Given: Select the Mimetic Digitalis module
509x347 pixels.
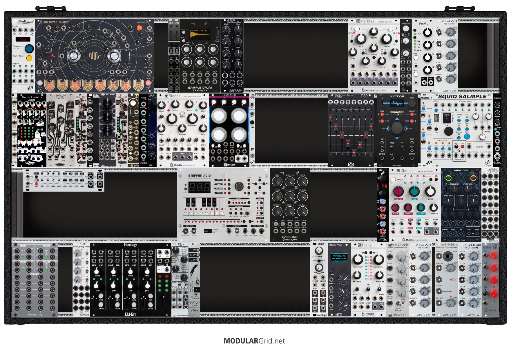Looking at the screenshot, I should tap(32, 130).
